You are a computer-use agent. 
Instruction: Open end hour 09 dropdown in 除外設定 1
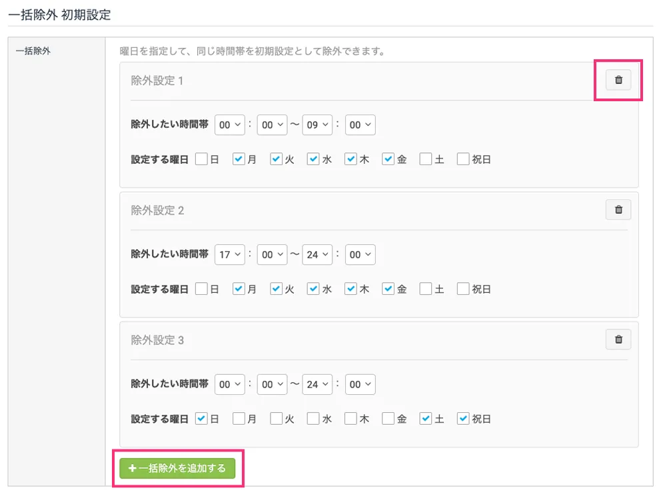coord(317,124)
